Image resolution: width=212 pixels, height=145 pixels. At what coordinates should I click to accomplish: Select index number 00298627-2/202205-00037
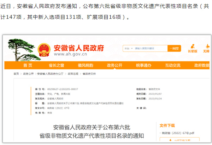click(x=63, y=89)
